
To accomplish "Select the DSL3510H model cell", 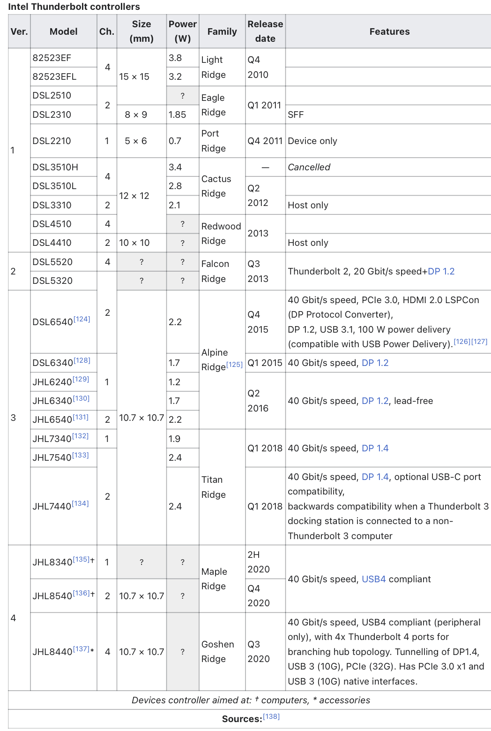I will click(x=64, y=167).
